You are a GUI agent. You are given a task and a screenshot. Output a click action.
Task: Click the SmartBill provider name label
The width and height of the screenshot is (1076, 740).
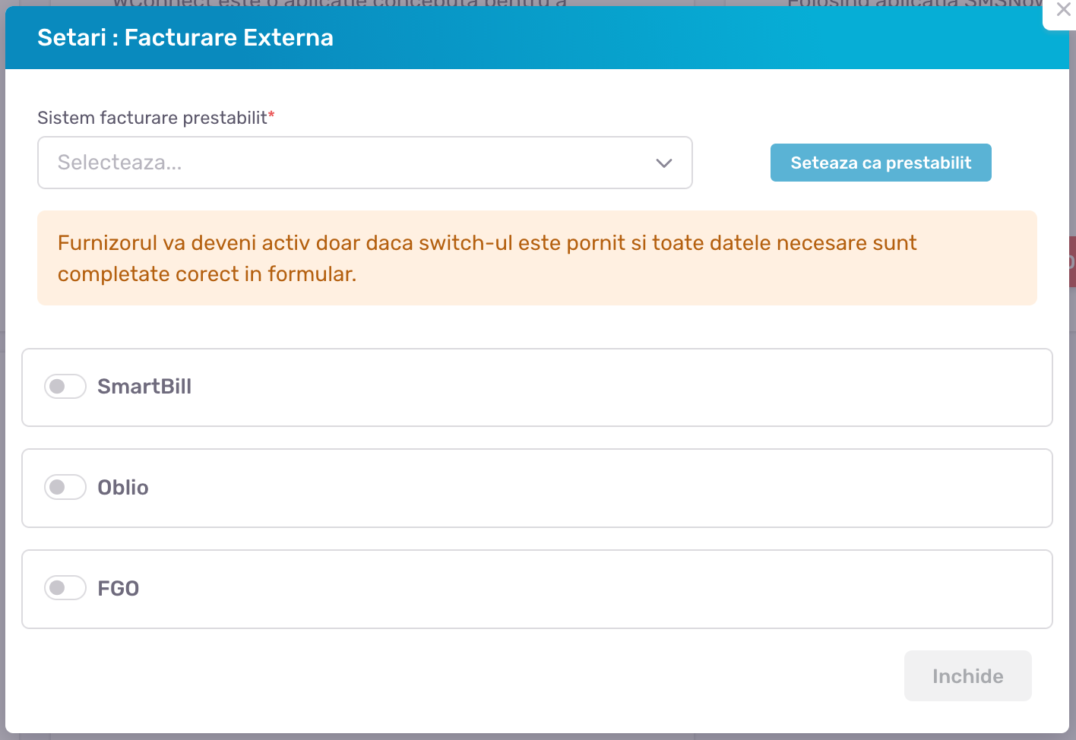144,387
